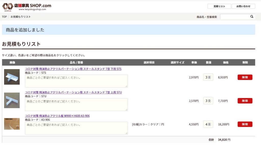
Task: Adjust quantity stepper for STU item
Action: point(208,101)
